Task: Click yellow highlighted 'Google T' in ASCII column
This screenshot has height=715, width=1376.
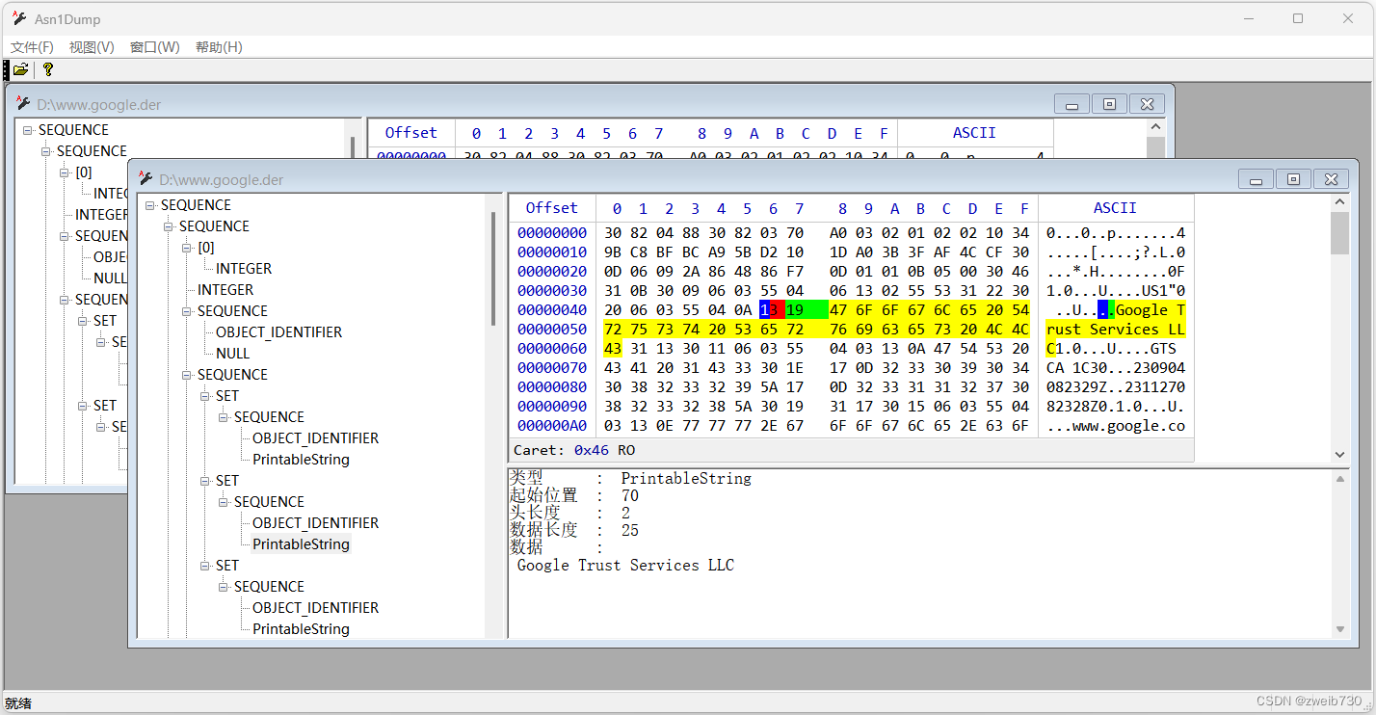Action: point(1151,309)
